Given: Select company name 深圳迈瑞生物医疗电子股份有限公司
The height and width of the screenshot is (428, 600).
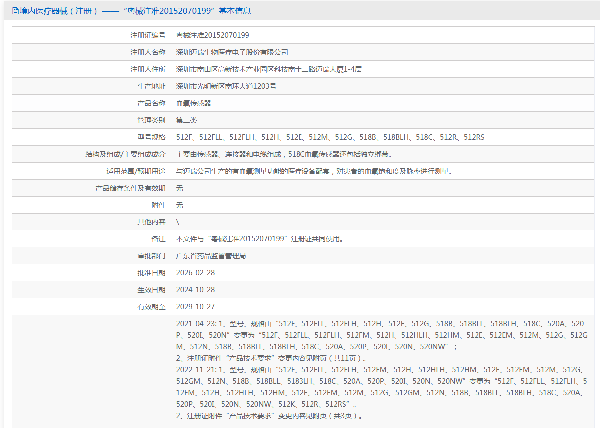Looking at the screenshot, I should 232,52.
